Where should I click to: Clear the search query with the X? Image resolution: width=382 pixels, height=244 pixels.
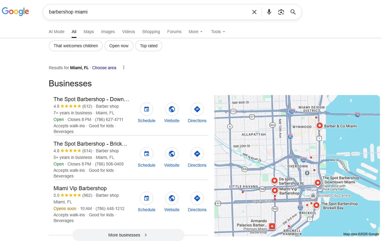[254, 12]
